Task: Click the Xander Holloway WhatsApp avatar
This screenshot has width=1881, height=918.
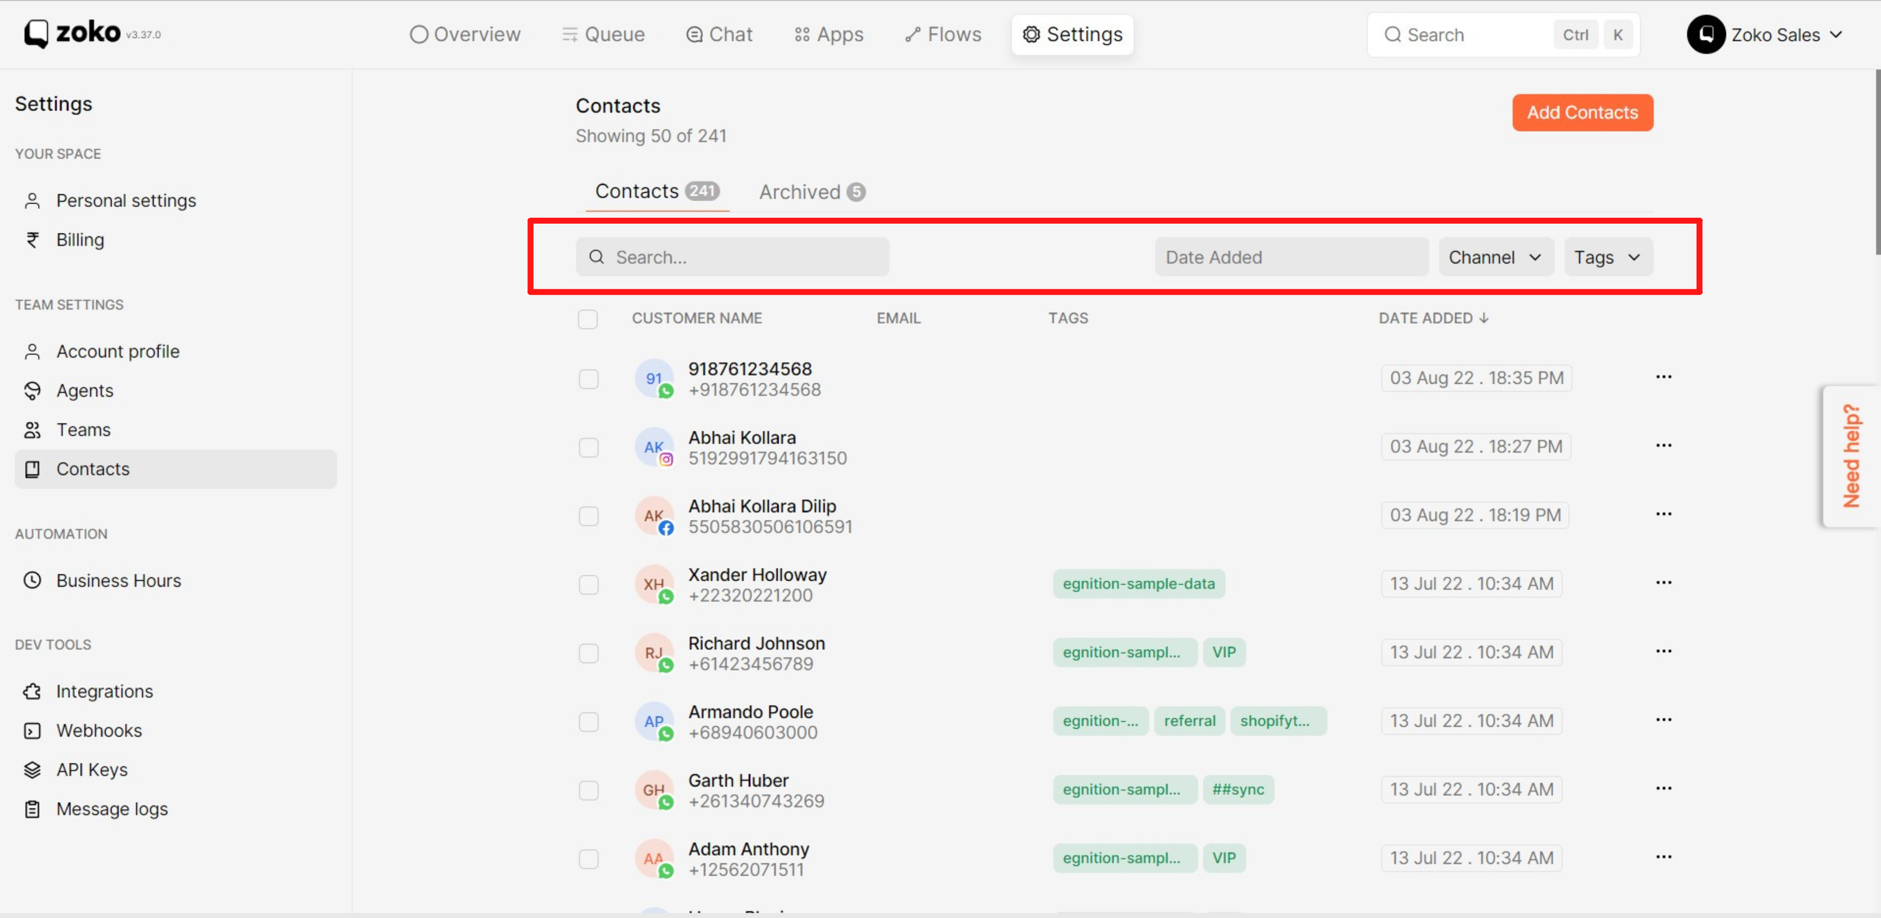Action: point(654,585)
